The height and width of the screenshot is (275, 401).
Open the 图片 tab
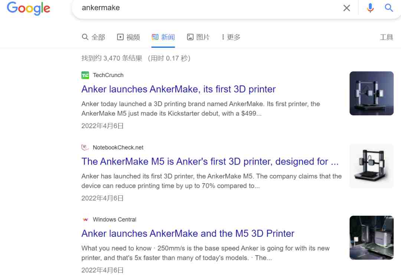198,37
